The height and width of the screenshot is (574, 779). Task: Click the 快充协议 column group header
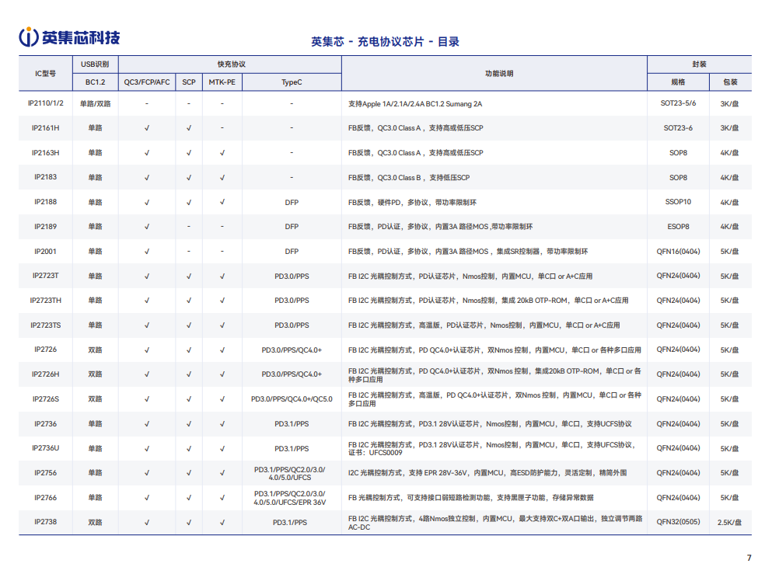click(x=232, y=64)
